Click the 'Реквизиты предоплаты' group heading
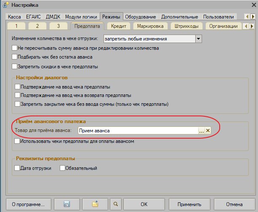The image size is (258, 212). tap(45, 158)
